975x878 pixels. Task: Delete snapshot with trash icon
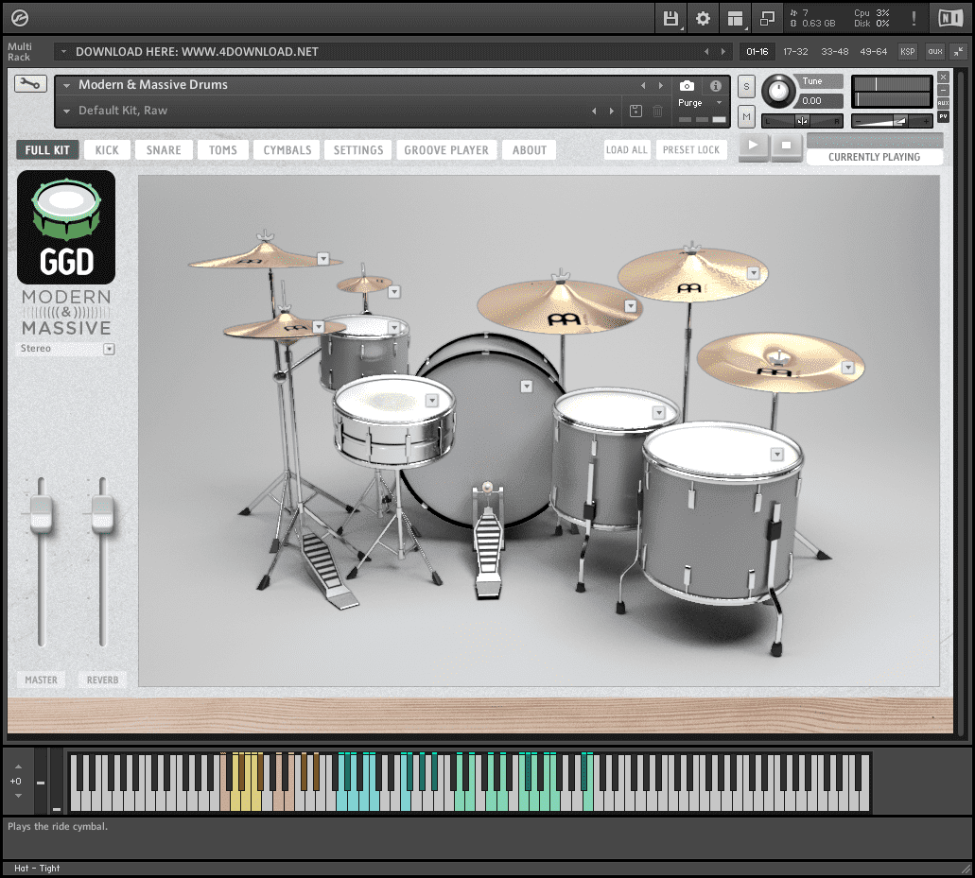[657, 112]
